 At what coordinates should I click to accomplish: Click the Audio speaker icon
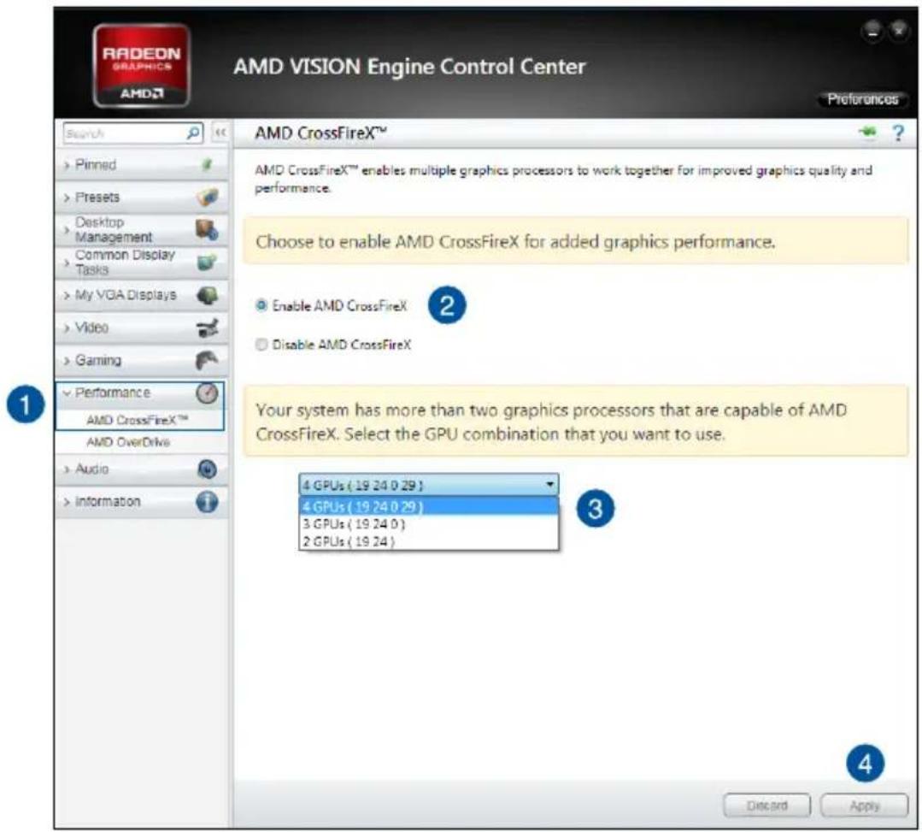[x=207, y=469]
